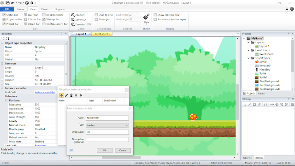
Task: Enable Snap to grid checkbox
Action: [x=96, y=15]
